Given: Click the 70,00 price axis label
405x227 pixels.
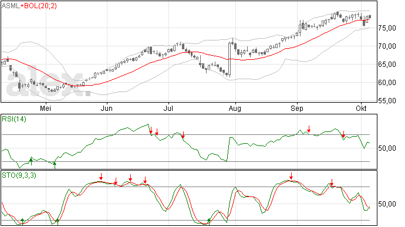Looking at the screenshot, I should [x=387, y=46].
